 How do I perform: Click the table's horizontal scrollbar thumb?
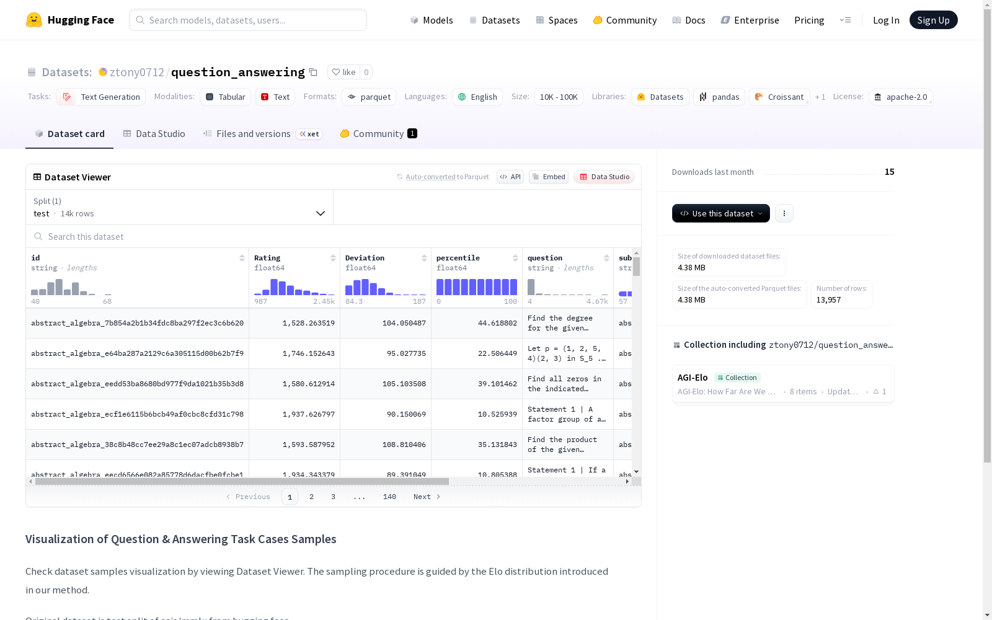pyautogui.click(x=242, y=481)
